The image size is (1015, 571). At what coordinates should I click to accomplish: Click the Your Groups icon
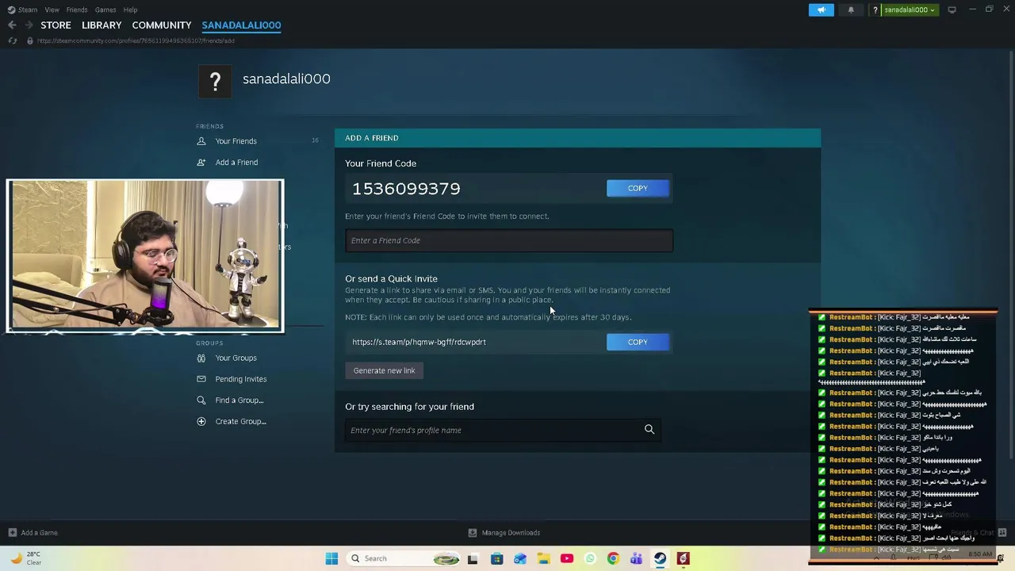[x=201, y=358]
